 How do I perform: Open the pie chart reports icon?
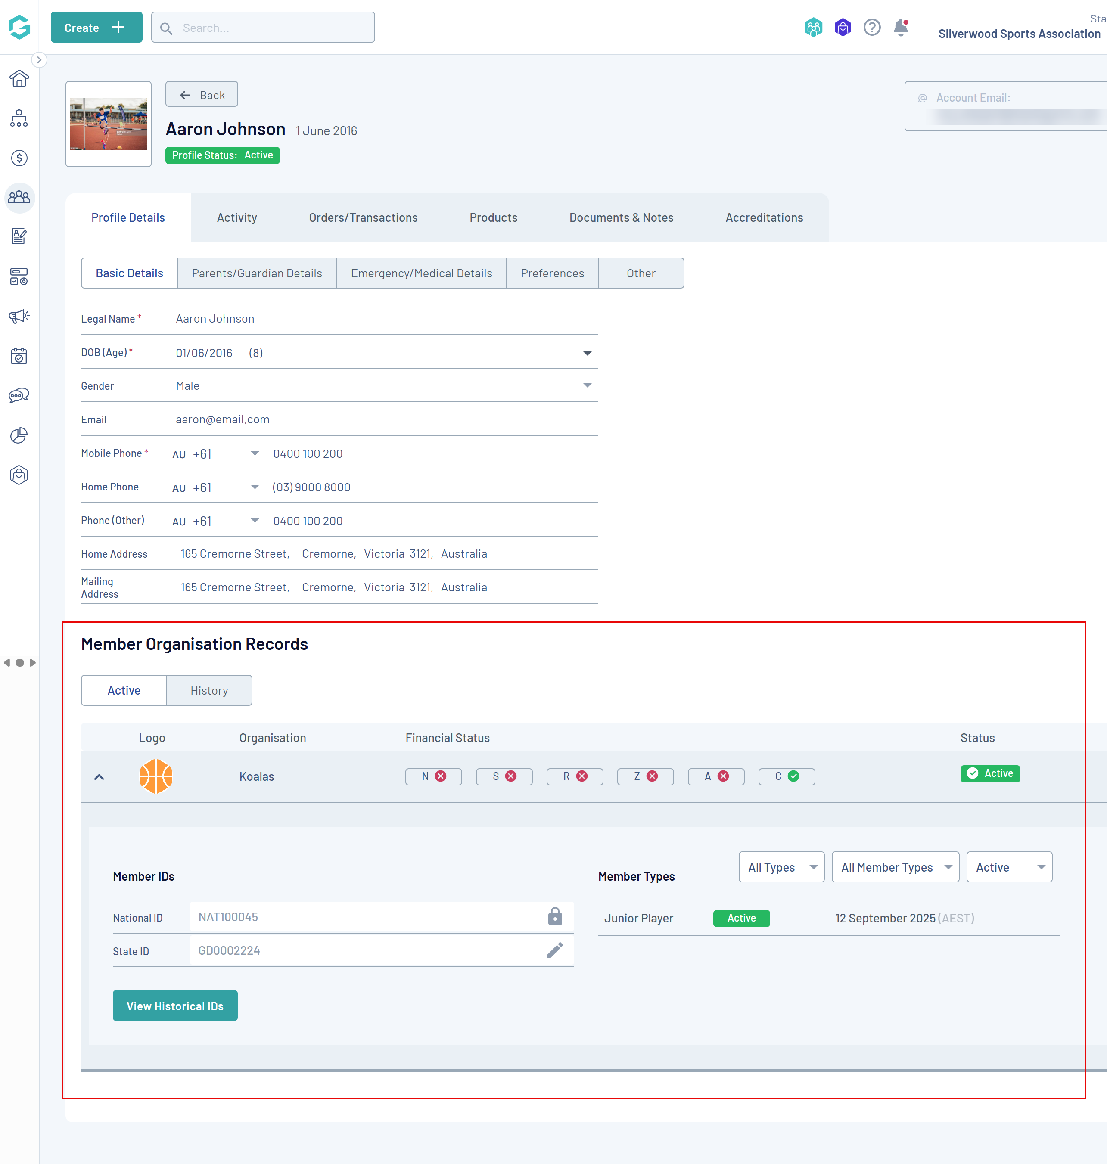[x=19, y=435]
